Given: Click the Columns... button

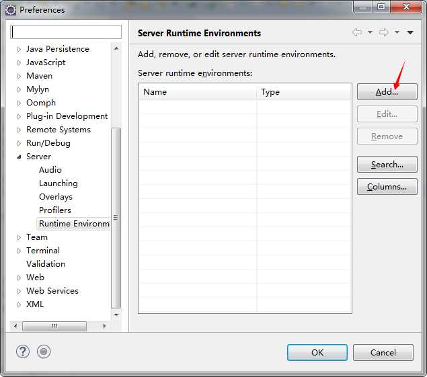Looking at the screenshot, I should (x=387, y=187).
